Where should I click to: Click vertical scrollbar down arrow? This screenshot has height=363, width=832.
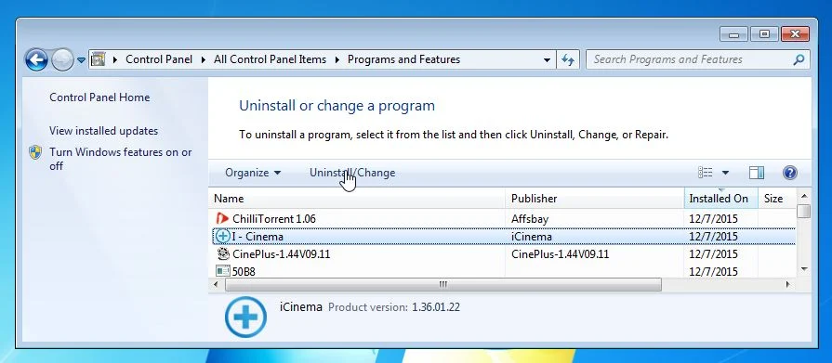coord(804,270)
